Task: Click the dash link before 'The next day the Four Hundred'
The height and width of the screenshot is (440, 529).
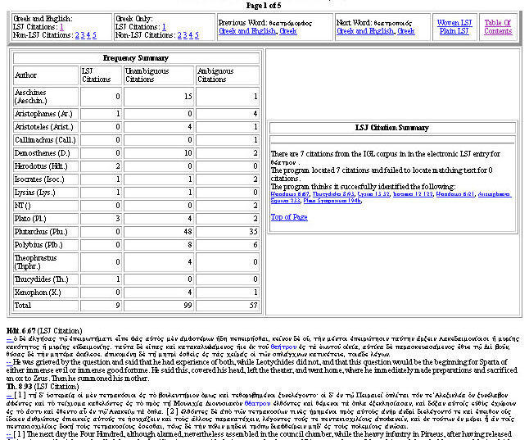Action: tap(10, 434)
